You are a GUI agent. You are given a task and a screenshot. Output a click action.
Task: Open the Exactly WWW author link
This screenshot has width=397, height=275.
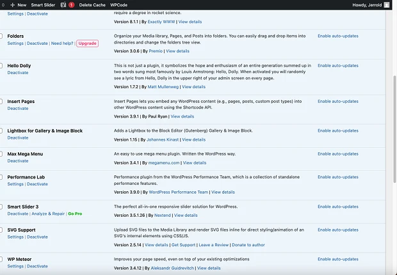pyautogui.click(x=161, y=22)
